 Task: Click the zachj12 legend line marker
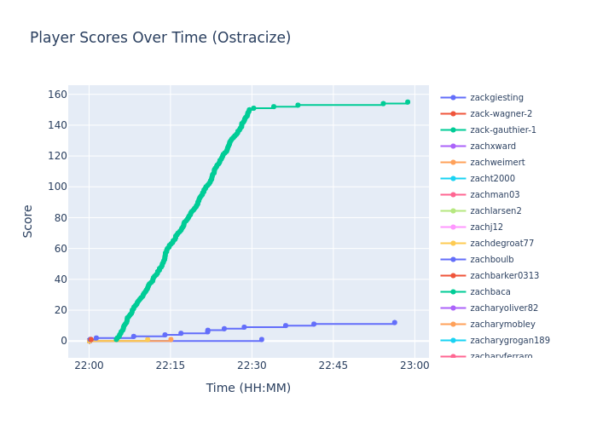453,227
